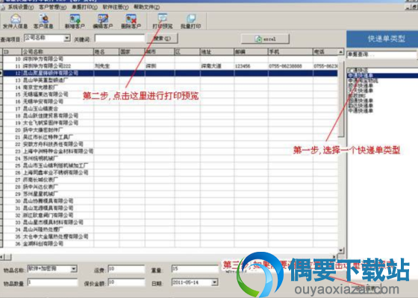
Task: Open 打印预览 print preview
Action: (x=163, y=21)
